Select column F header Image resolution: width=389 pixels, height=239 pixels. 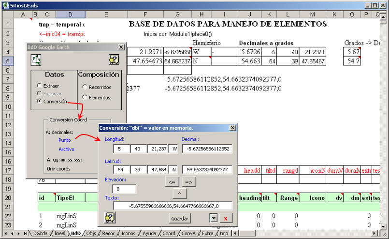[145, 15]
